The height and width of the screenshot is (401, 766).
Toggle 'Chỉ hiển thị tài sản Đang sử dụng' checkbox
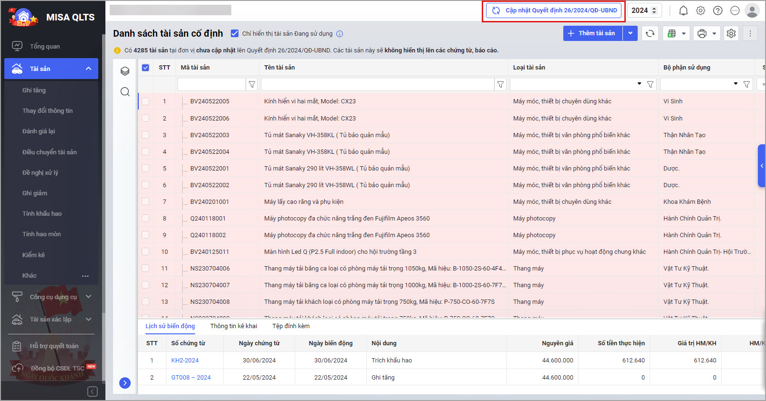[235, 33]
